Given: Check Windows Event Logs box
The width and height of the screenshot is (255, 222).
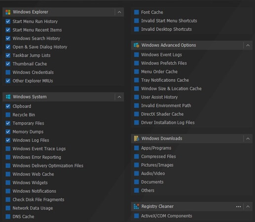Looking at the screenshot, I should pos(137,55).
